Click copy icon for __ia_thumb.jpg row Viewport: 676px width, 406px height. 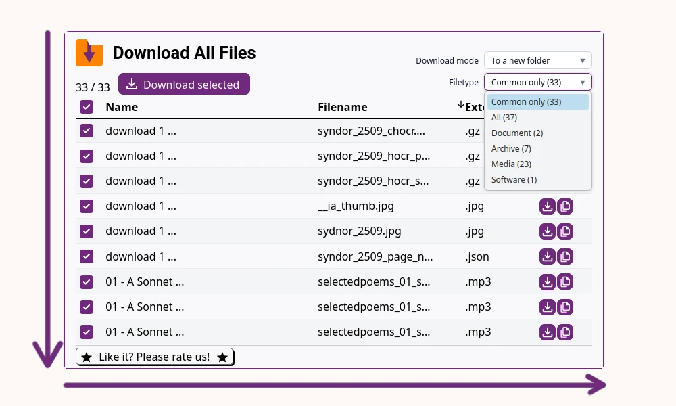565,206
